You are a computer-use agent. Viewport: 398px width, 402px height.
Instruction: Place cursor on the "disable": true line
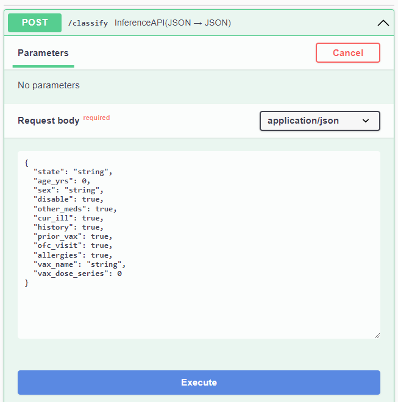pyautogui.click(x=68, y=199)
